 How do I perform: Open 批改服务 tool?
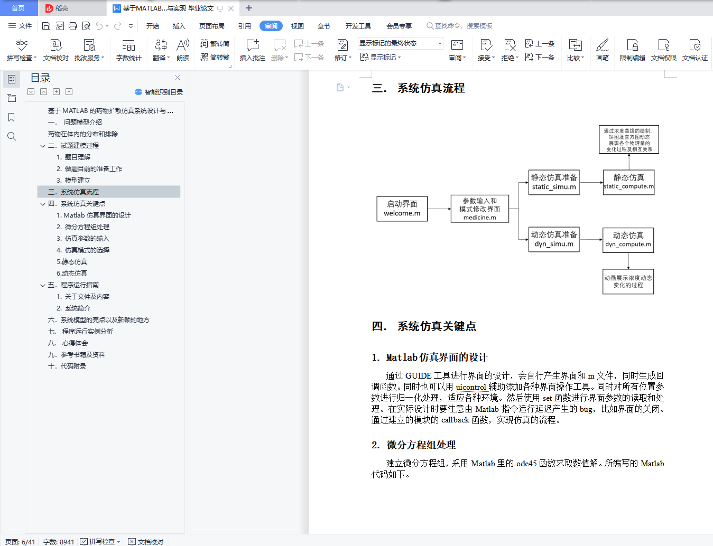click(x=89, y=50)
